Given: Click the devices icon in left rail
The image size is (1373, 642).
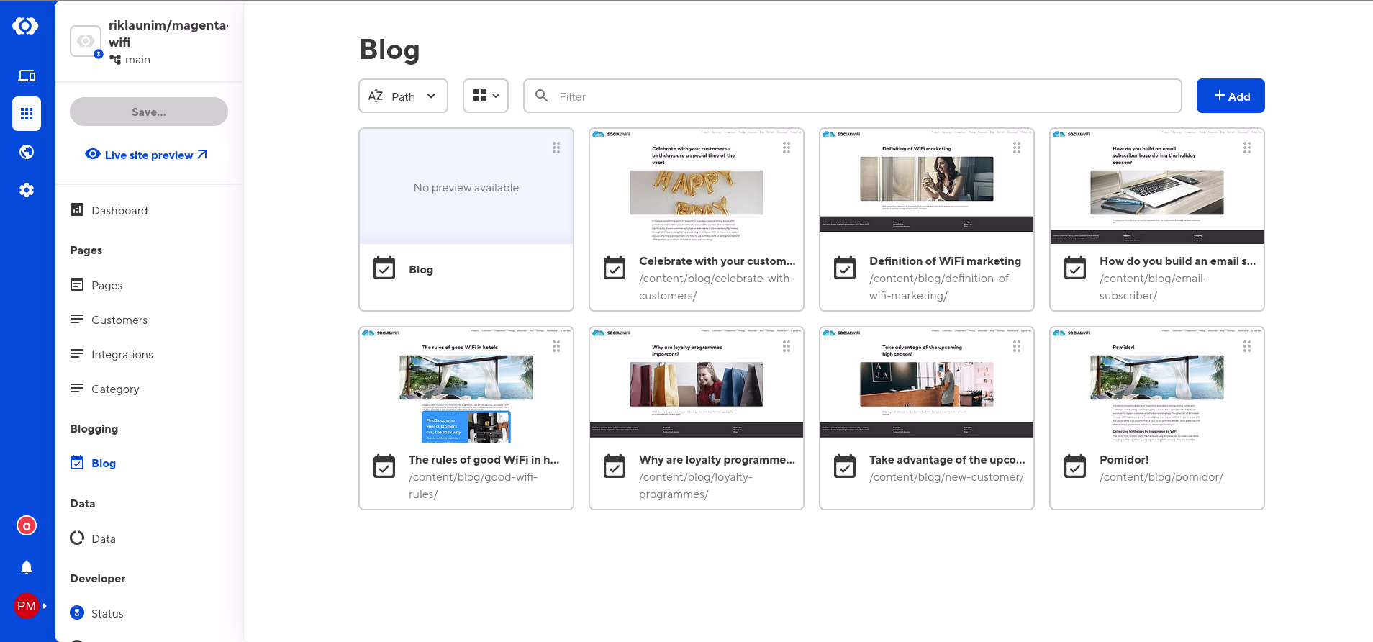Looking at the screenshot, I should [27, 76].
